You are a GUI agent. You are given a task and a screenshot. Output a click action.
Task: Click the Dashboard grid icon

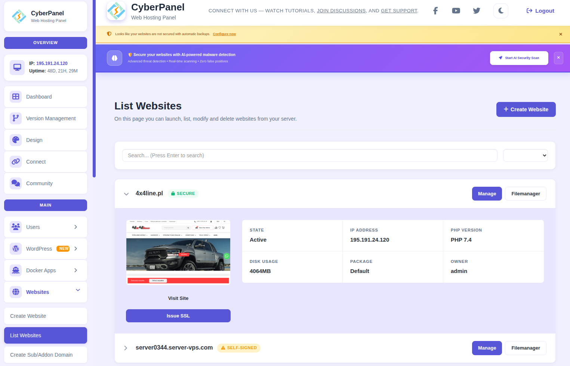[16, 97]
